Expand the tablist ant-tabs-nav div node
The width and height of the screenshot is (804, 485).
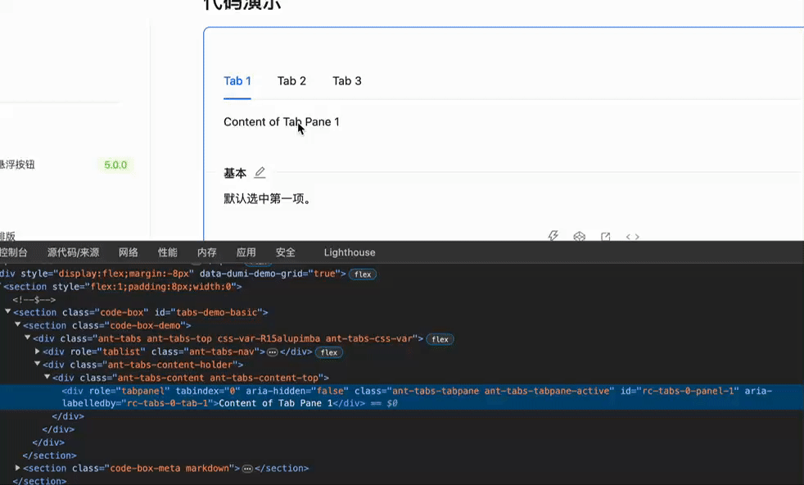point(38,351)
